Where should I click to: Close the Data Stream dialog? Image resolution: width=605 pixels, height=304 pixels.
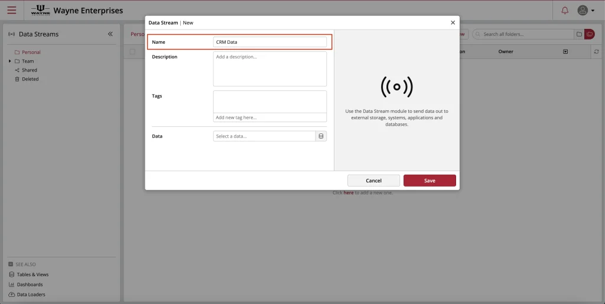pyautogui.click(x=453, y=23)
